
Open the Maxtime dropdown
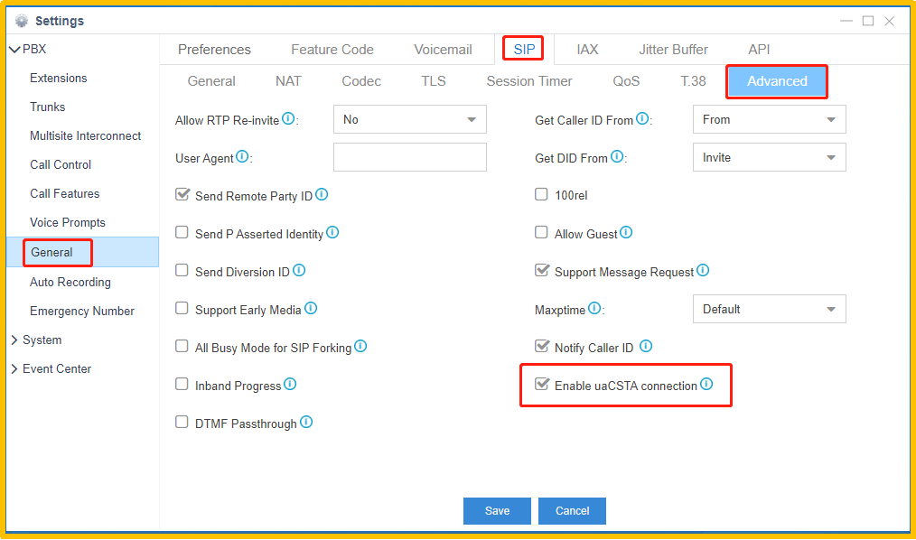click(x=770, y=310)
